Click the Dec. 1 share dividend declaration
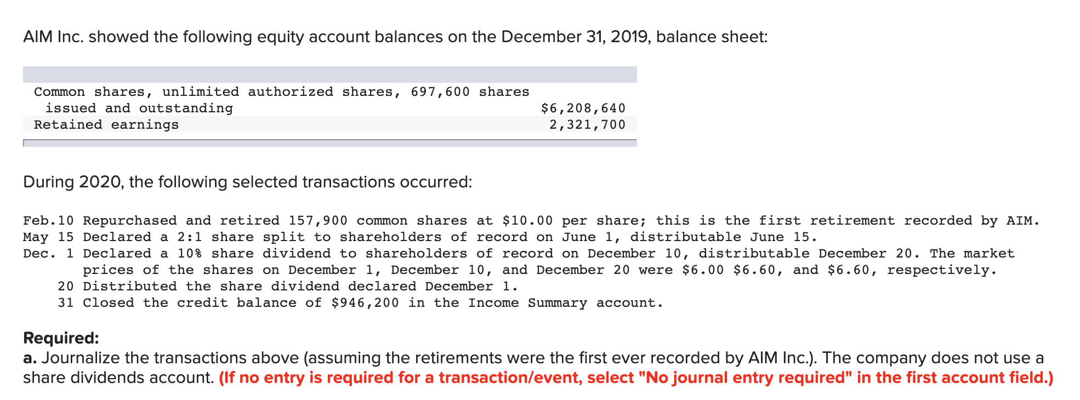 (x=519, y=254)
